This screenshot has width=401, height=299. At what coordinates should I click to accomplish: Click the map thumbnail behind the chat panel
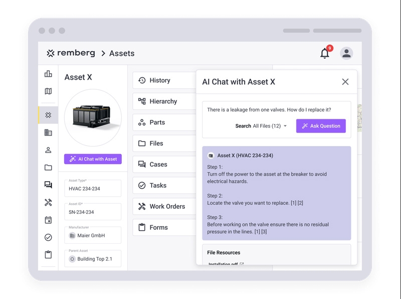(359, 118)
